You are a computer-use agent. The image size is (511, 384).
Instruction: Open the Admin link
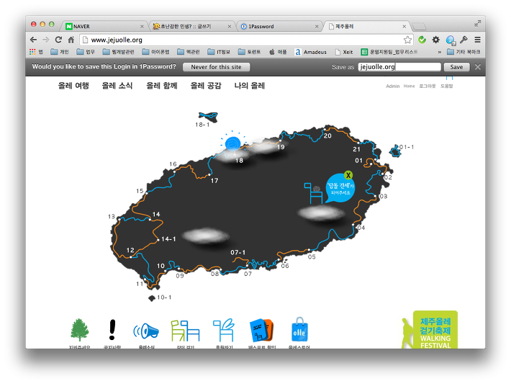[392, 86]
